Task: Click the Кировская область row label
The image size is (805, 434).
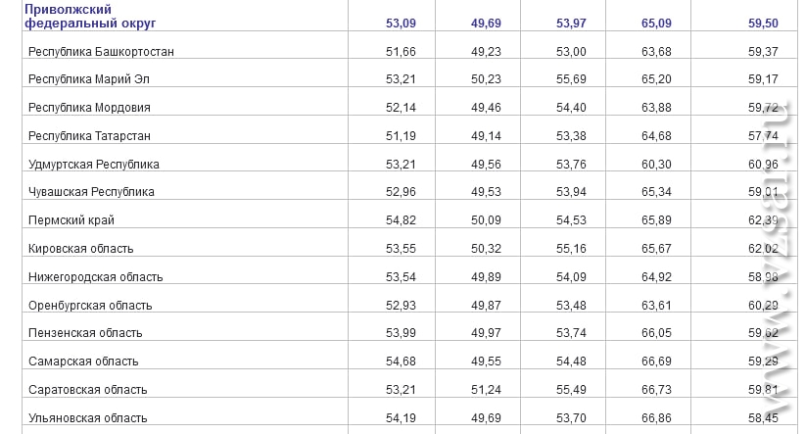Action: point(81,249)
